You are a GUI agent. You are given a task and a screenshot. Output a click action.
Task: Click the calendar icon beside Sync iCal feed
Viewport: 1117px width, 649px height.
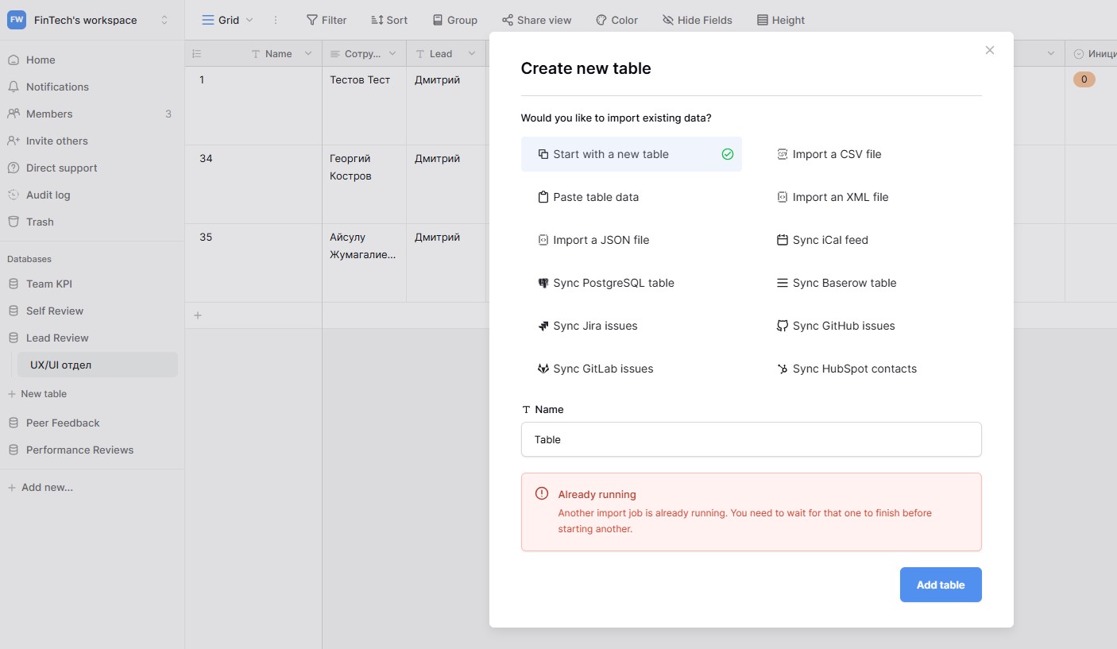(783, 240)
